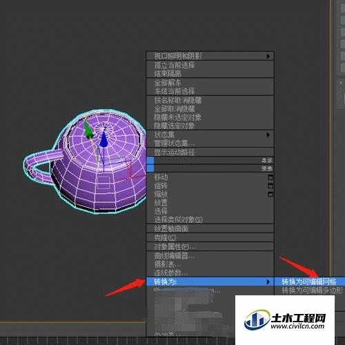Viewport: 345px width, 345px height.
Task: Select 冻结当前选择 menu entry
Action: coord(210,91)
